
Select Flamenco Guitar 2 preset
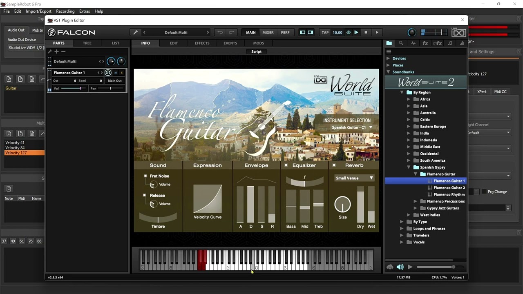(x=449, y=188)
